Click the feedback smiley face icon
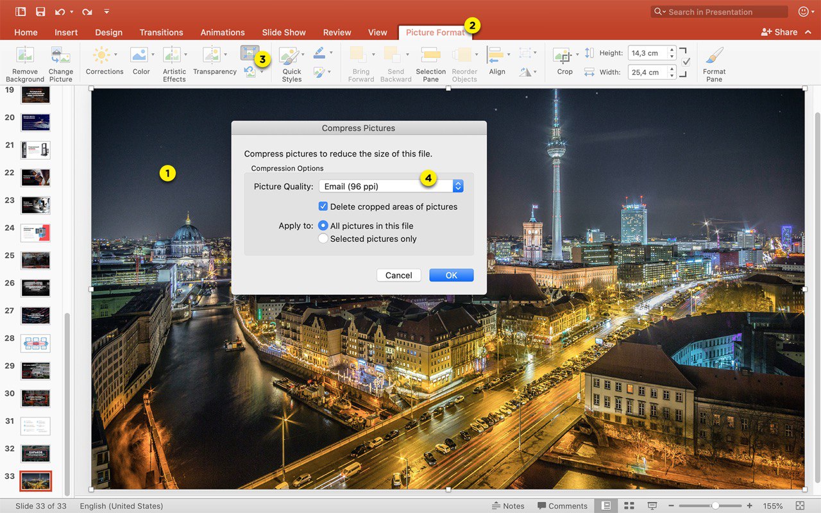Viewport: 821px width, 513px height. click(803, 12)
